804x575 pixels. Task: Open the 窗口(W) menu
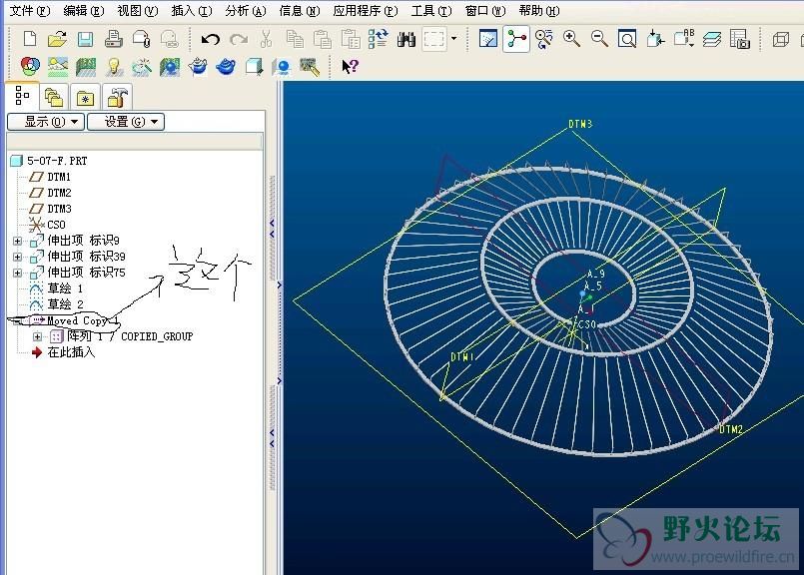485,11
